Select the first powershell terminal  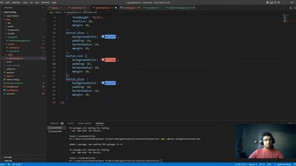coord(56,128)
